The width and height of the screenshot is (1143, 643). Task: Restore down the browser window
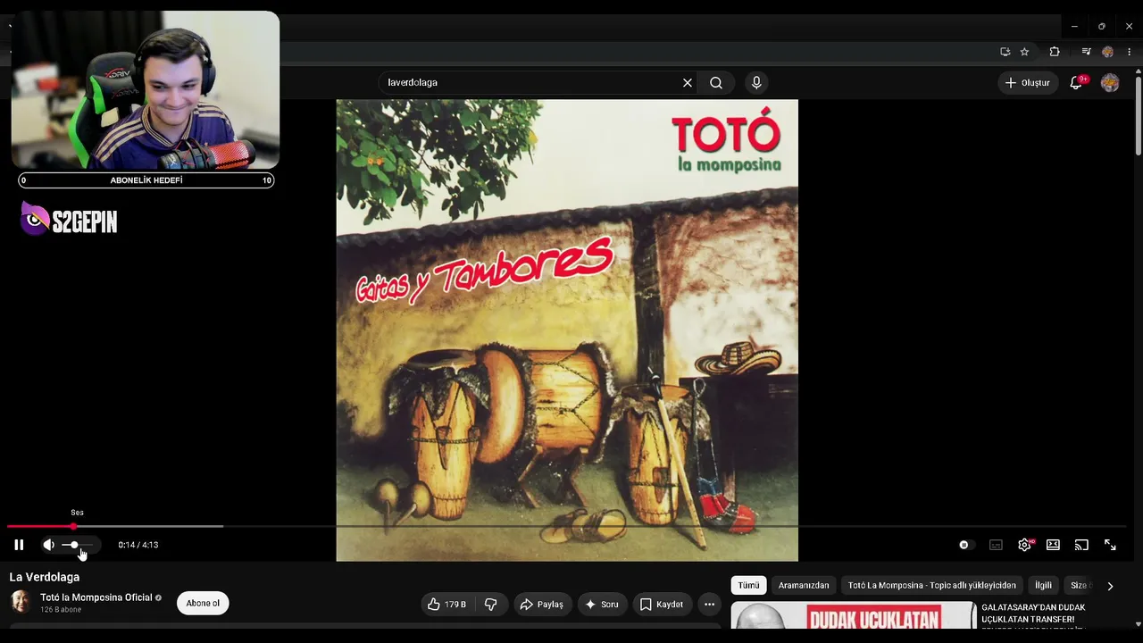1102,26
